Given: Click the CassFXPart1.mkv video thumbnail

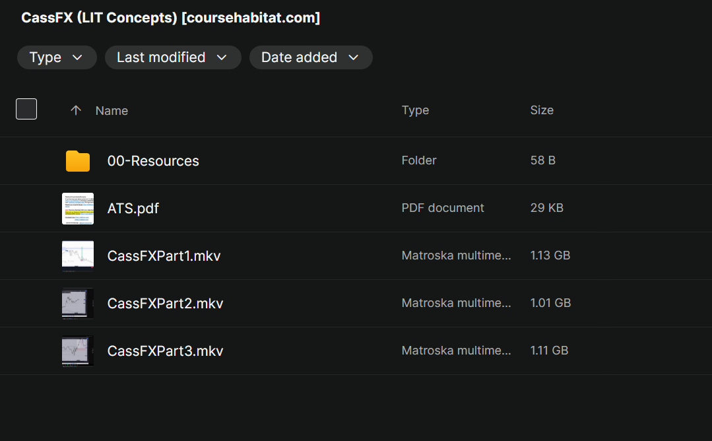Looking at the screenshot, I should point(78,256).
